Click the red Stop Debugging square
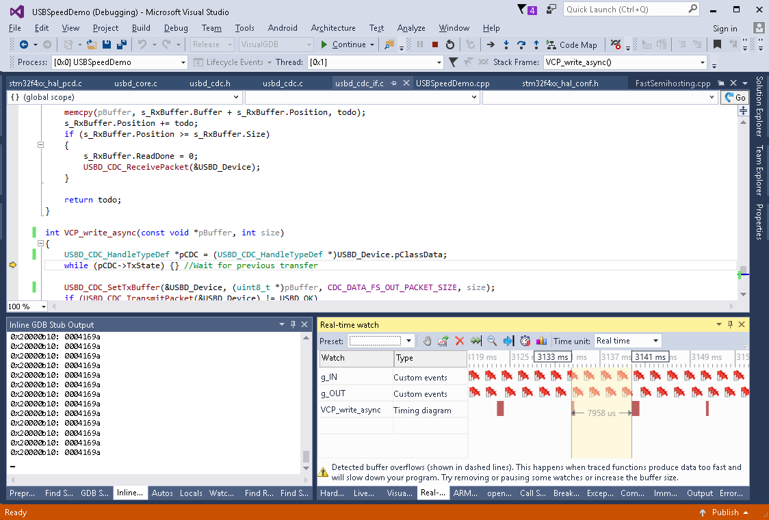 tap(434, 44)
